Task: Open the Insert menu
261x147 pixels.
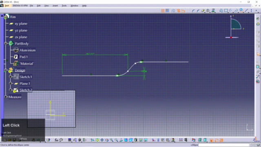Action: [55, 6]
